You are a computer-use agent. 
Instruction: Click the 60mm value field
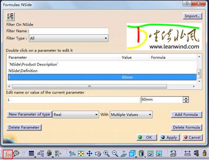(x=162, y=99)
